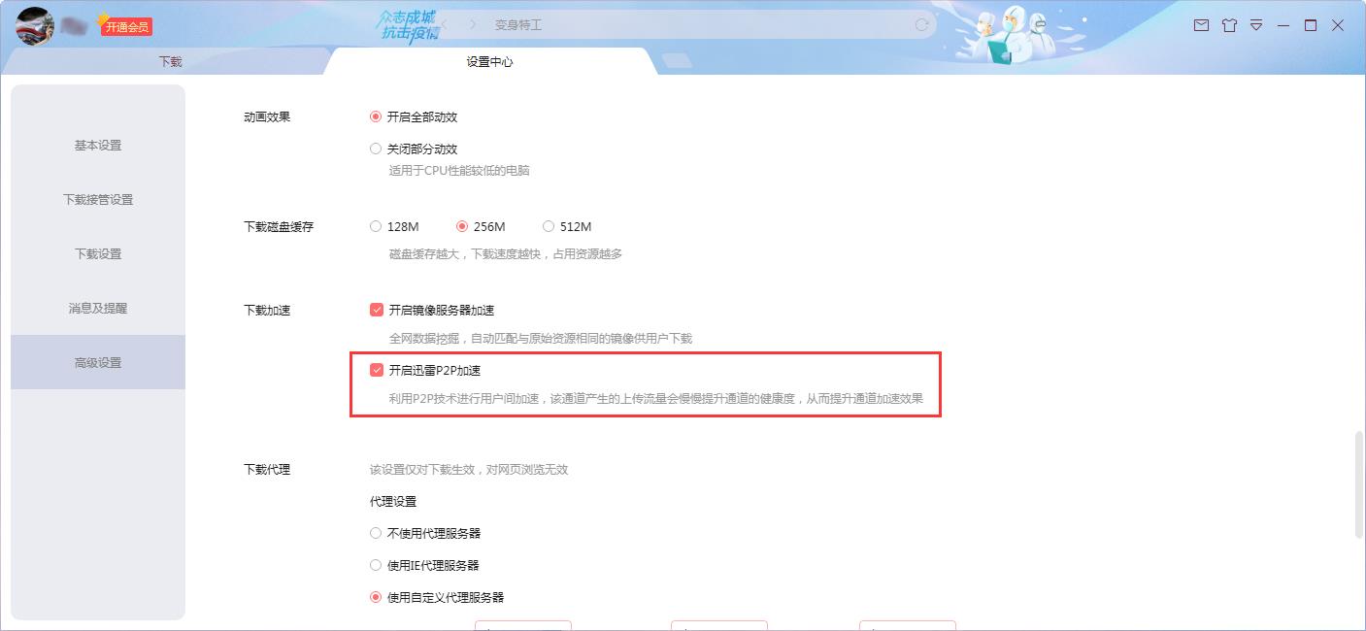
Task: Choose 128M disk cache option
Action: tap(376, 227)
